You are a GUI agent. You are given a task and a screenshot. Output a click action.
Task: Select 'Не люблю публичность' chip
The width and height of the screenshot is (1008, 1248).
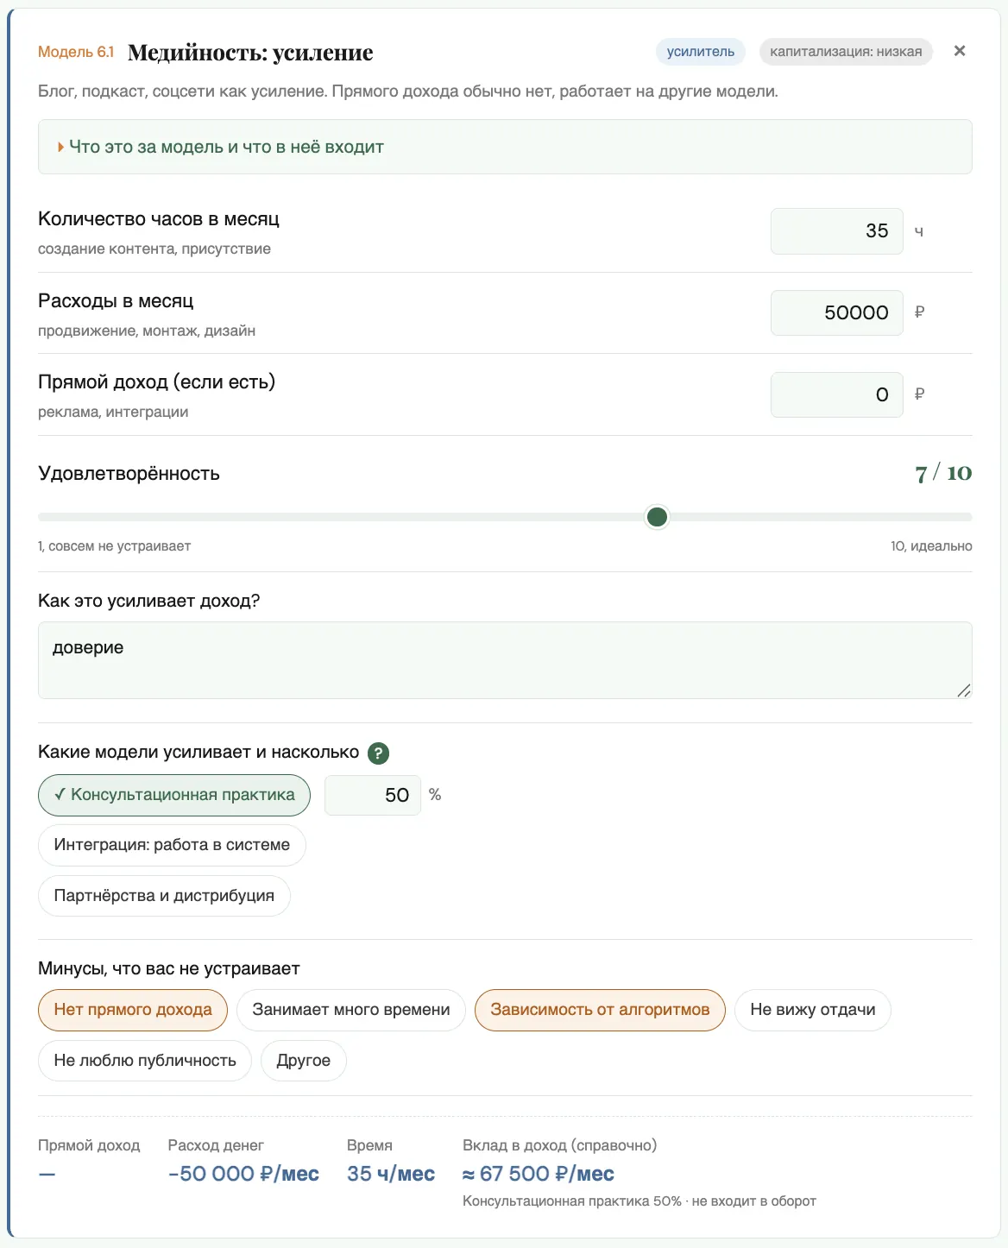(145, 1061)
